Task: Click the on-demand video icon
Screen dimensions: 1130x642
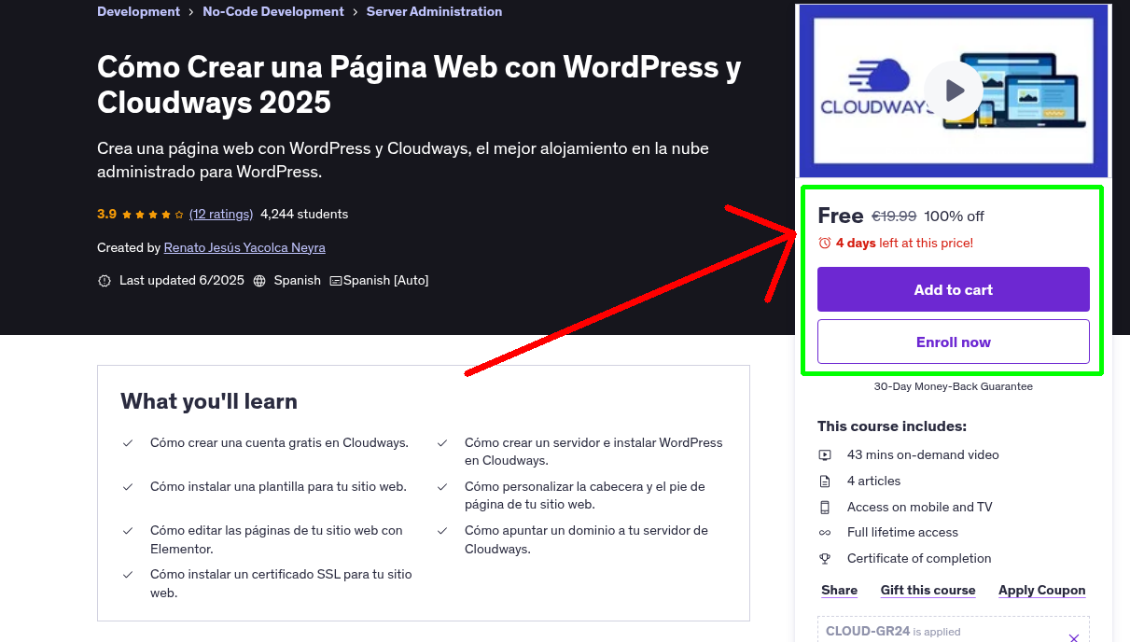Action: (x=825, y=455)
